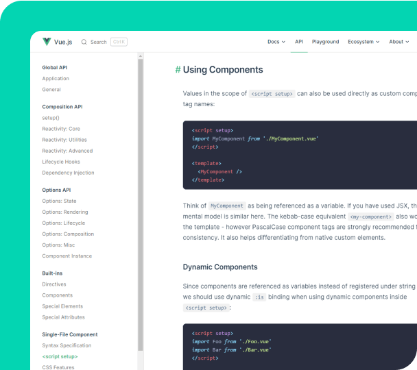Select the active <script setup> sidebar link
This screenshot has height=370, width=417.
pyautogui.click(x=60, y=356)
